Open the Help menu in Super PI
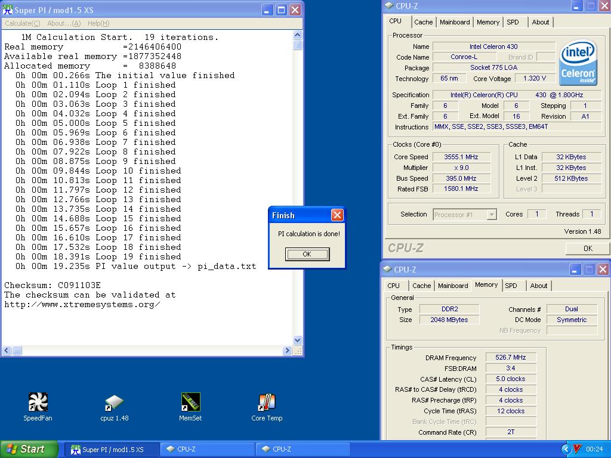This screenshot has width=611, height=458. click(x=98, y=23)
